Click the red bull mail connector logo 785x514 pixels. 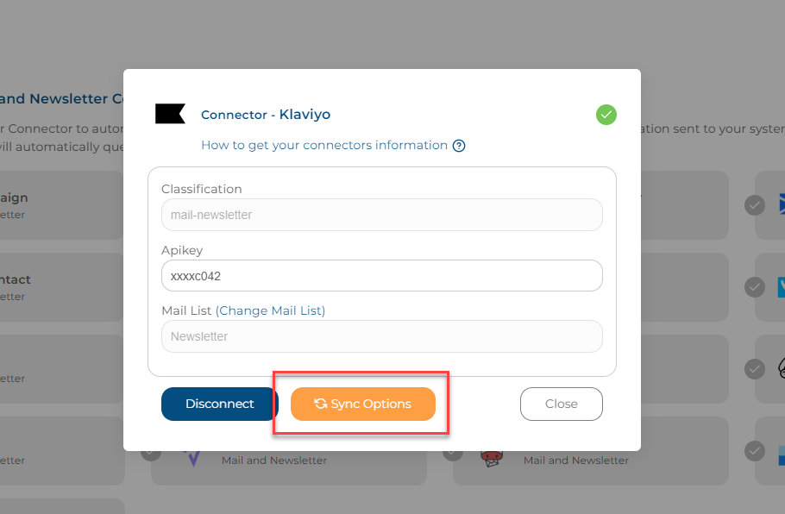492,459
